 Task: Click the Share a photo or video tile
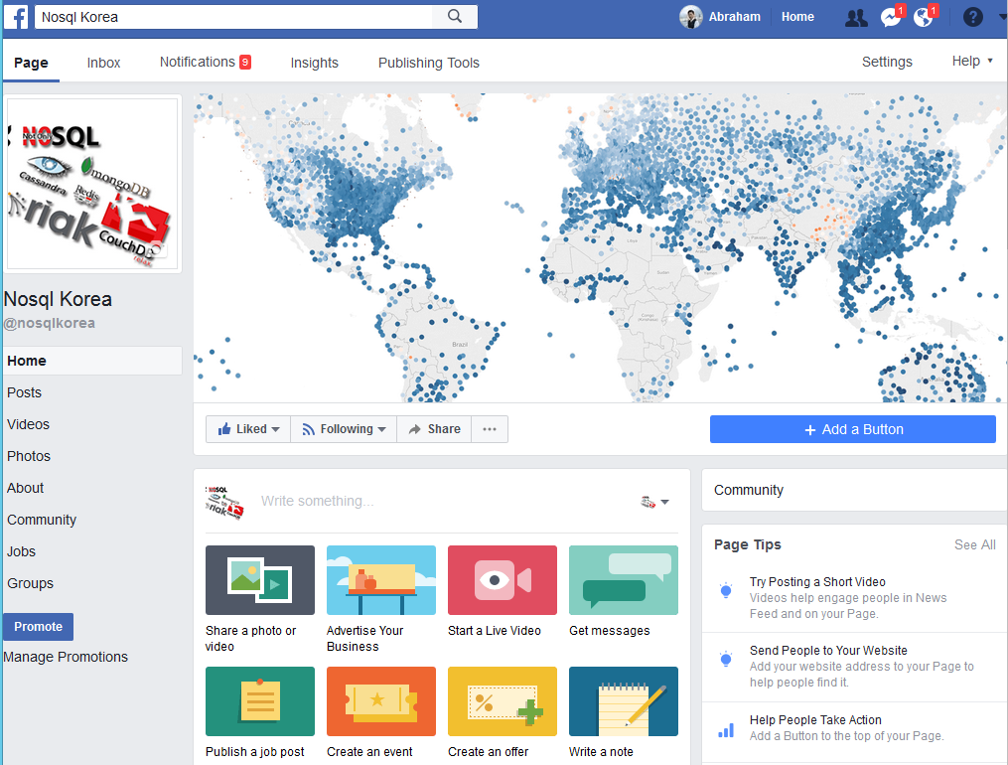260,598
